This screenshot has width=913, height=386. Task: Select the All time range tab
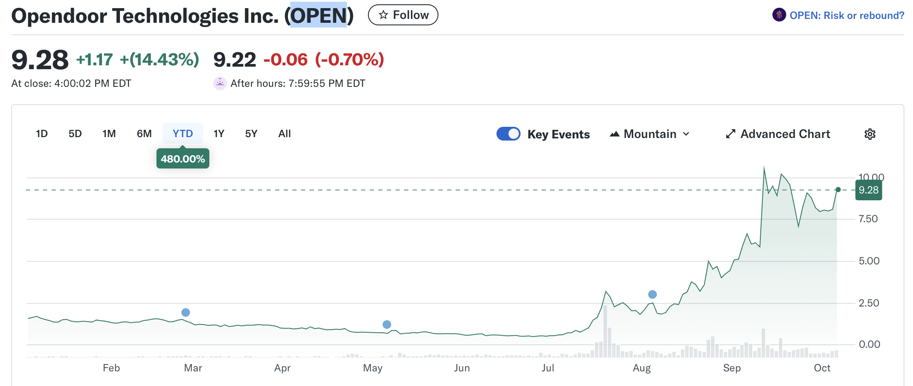(285, 134)
